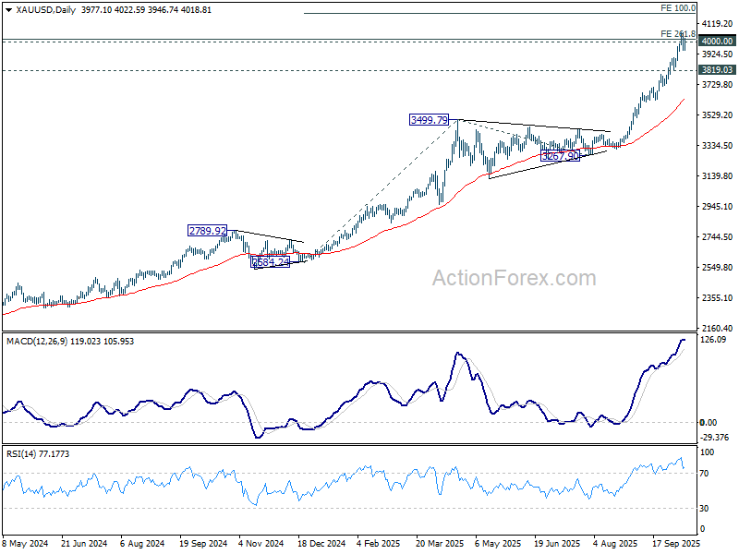Select the 3499.79 price label

430,120
